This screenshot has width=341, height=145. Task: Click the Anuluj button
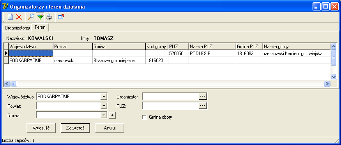click(x=110, y=128)
